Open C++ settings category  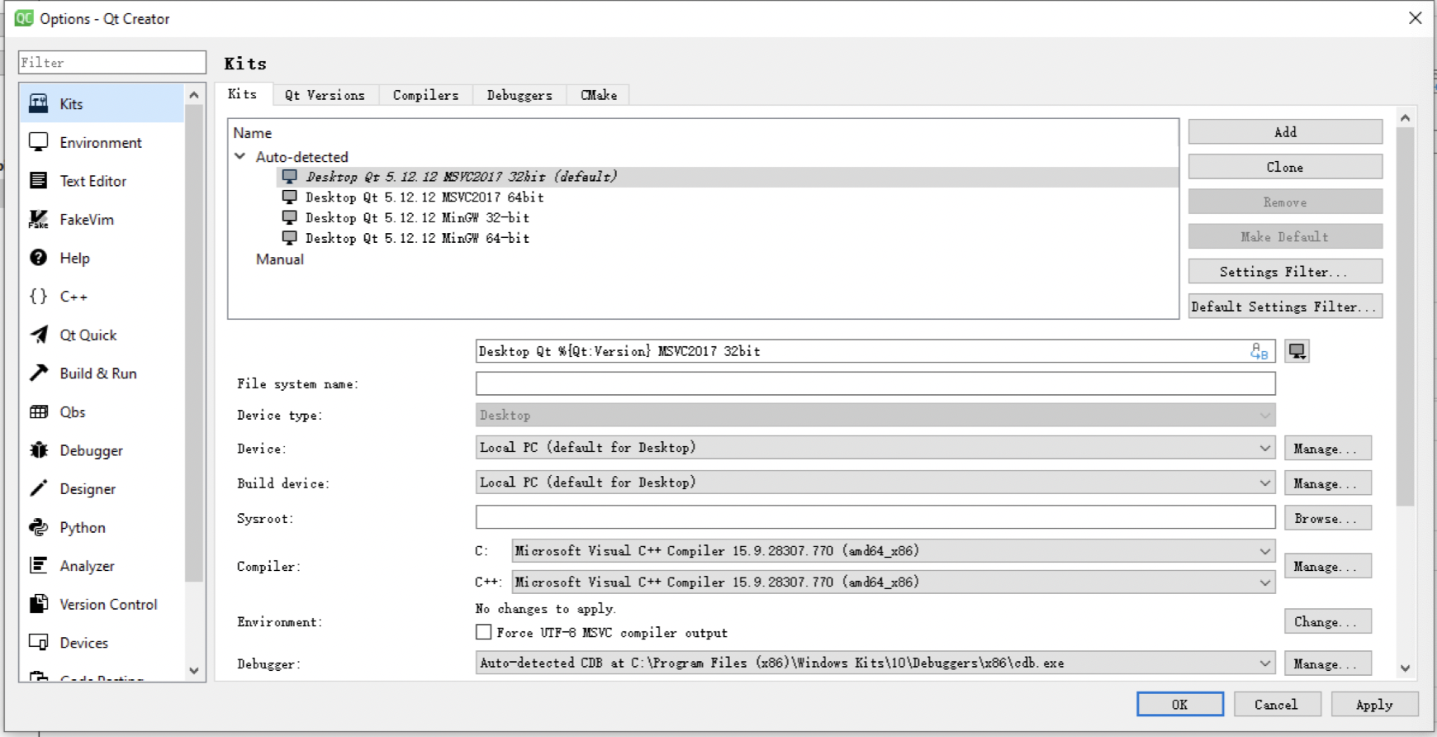point(102,296)
